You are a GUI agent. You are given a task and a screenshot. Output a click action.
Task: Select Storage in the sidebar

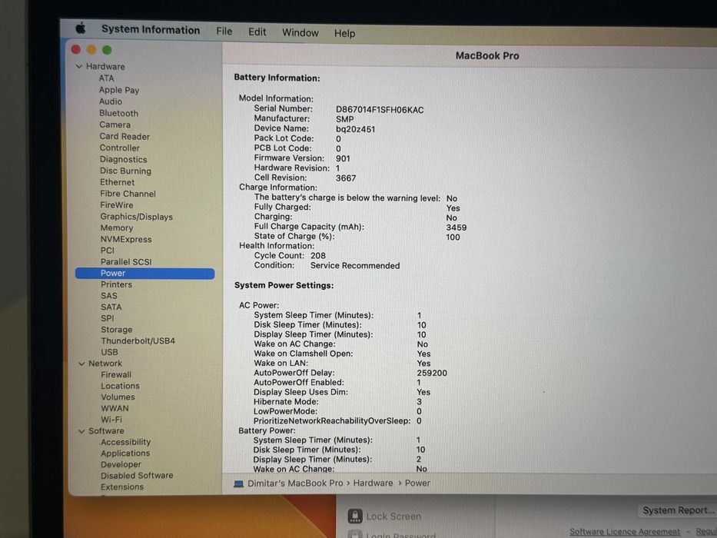coord(117,330)
